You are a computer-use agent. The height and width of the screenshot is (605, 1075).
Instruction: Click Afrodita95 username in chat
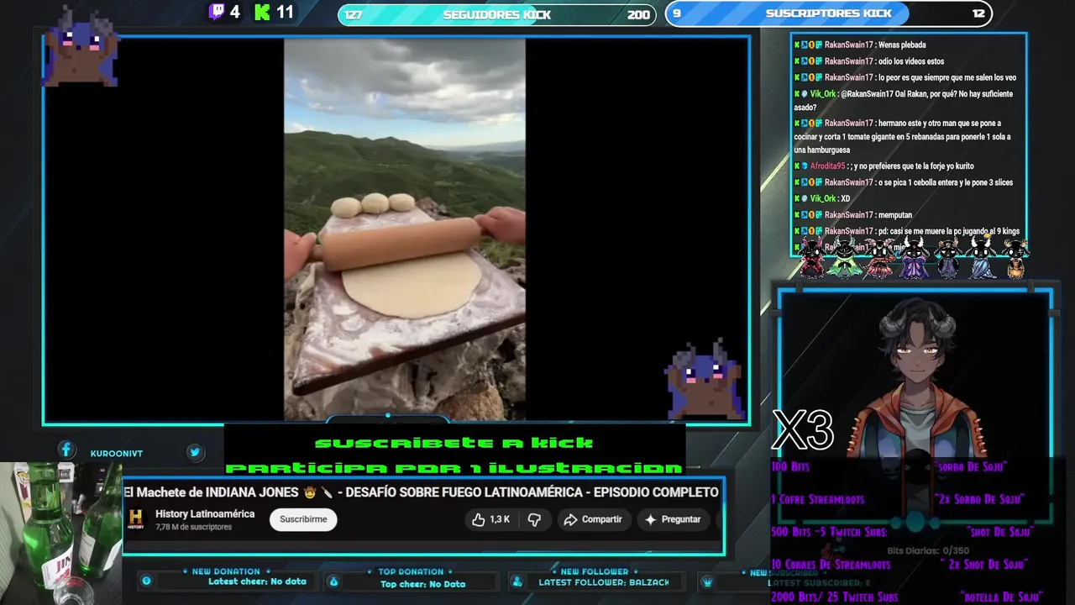[827, 166]
